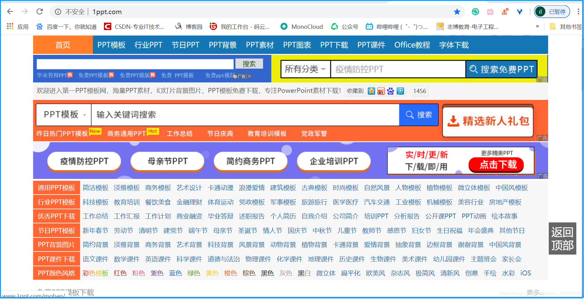
Task: Open 毕业答辩 link
Action: coord(220,216)
